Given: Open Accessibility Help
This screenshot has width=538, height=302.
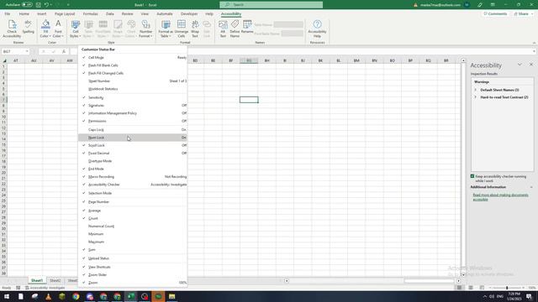Looking at the screenshot, I should [317, 29].
